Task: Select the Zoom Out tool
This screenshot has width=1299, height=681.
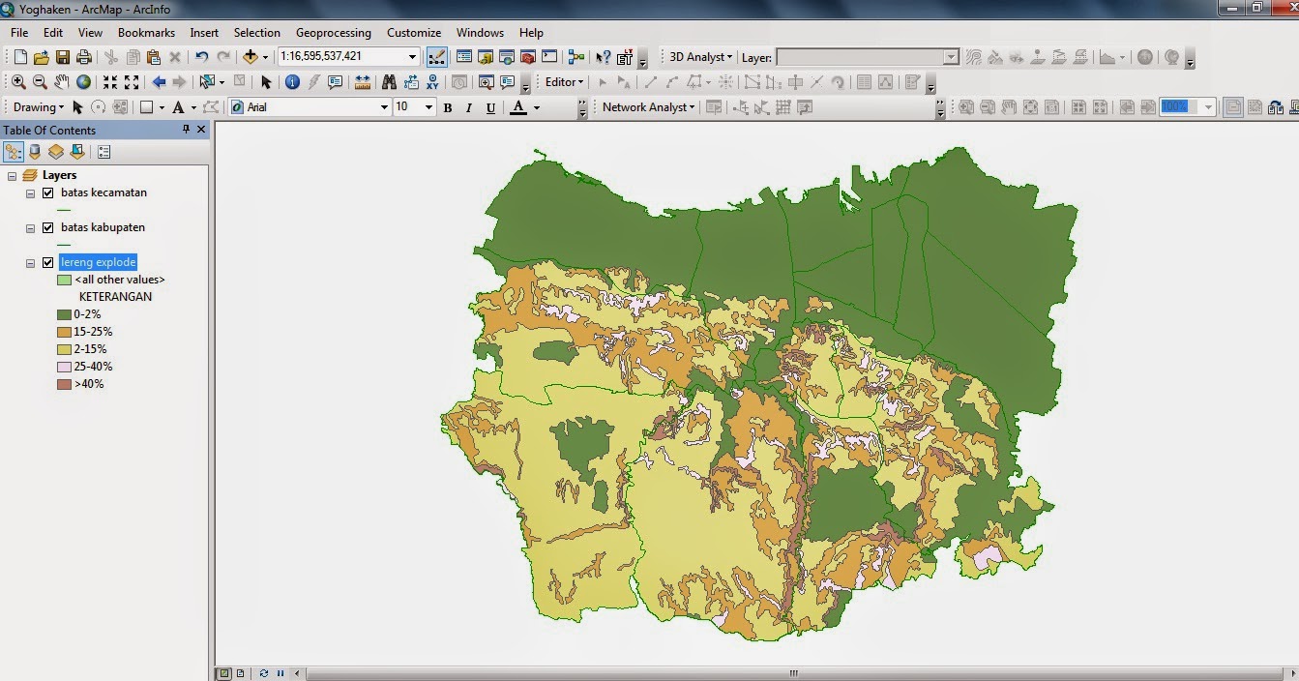Action: (40, 82)
